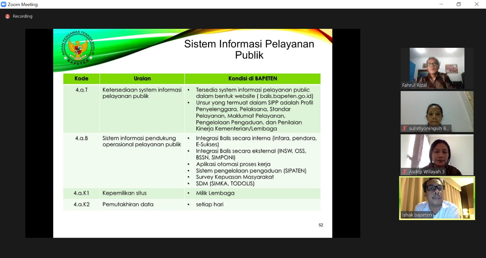This screenshot has width=486, height=258.
Task: Click the red Recording indicator icon
Action: pyautogui.click(x=8, y=16)
